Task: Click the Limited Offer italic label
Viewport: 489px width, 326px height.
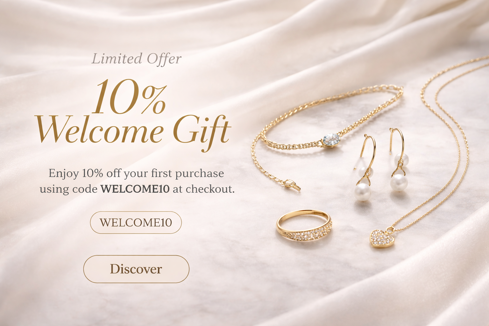Action: tap(136, 59)
